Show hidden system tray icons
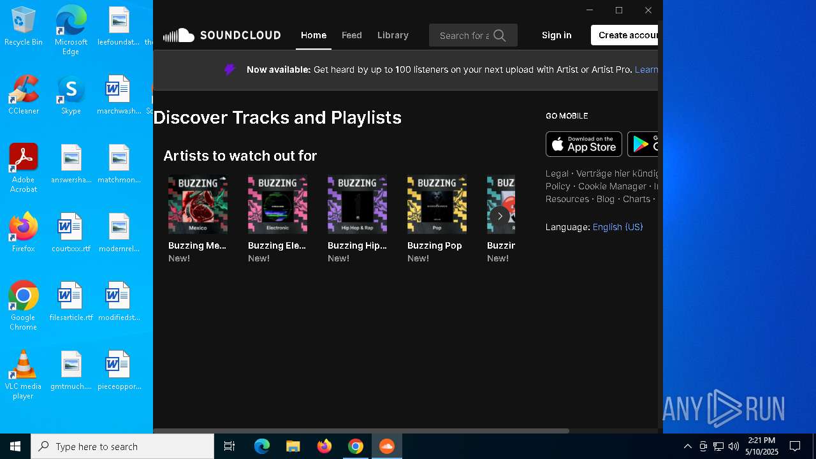This screenshot has height=459, width=816. (x=687, y=446)
